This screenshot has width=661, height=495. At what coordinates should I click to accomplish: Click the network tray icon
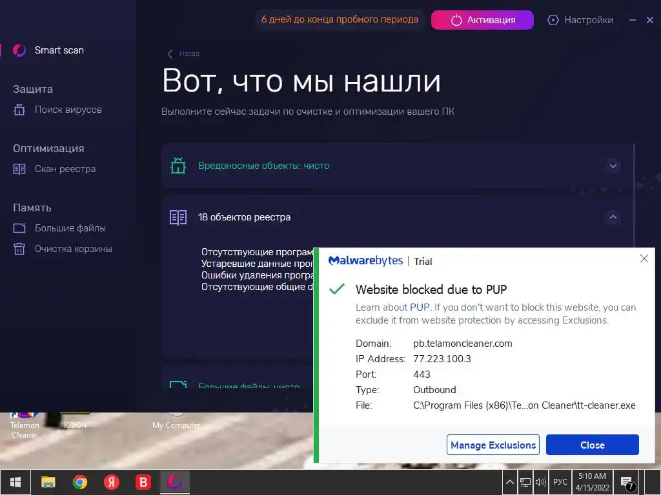(525, 482)
